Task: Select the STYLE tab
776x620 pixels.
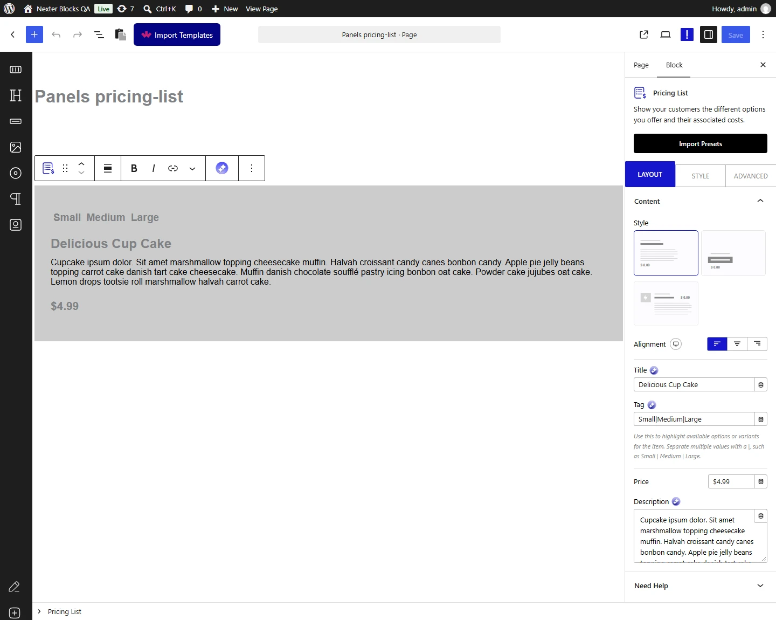Action: point(701,176)
